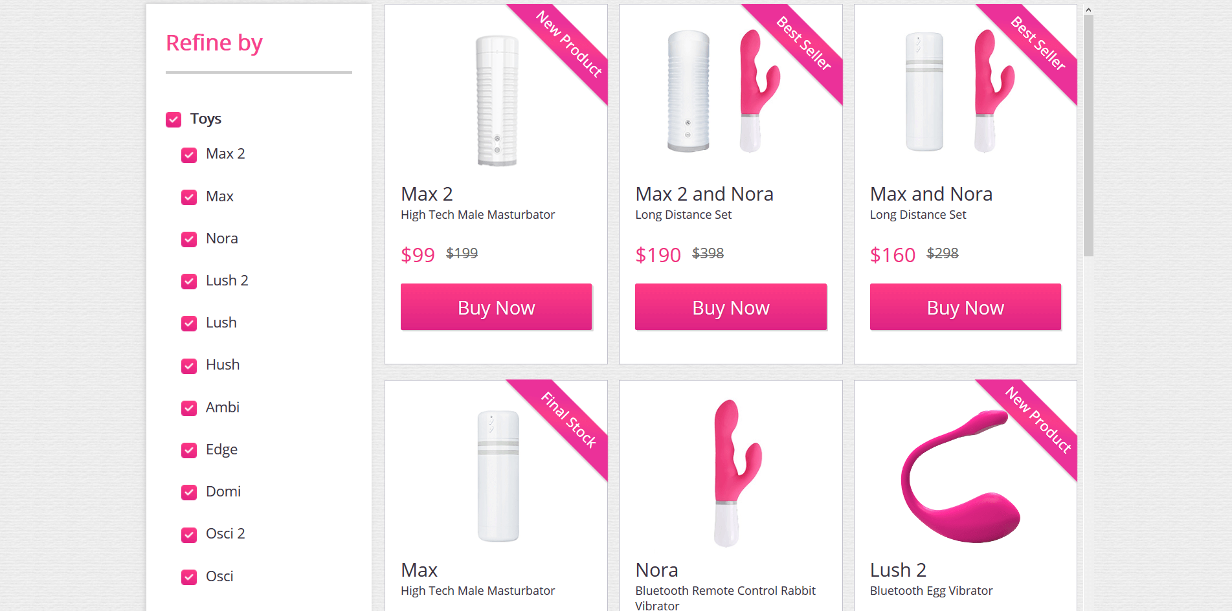Uncheck the Toys category checkbox

(174, 120)
